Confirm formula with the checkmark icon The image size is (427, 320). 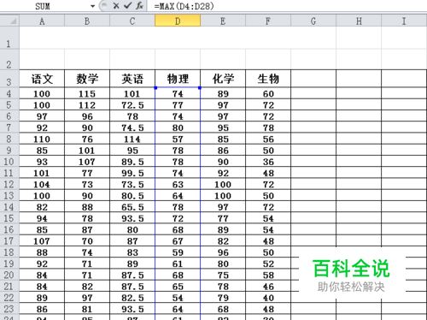(x=128, y=6)
